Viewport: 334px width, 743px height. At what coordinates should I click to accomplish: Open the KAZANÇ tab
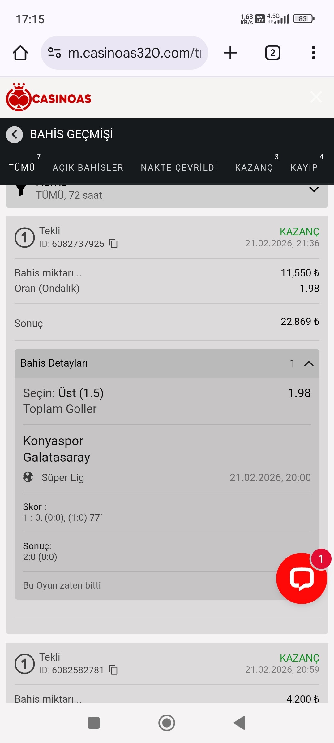tap(254, 167)
